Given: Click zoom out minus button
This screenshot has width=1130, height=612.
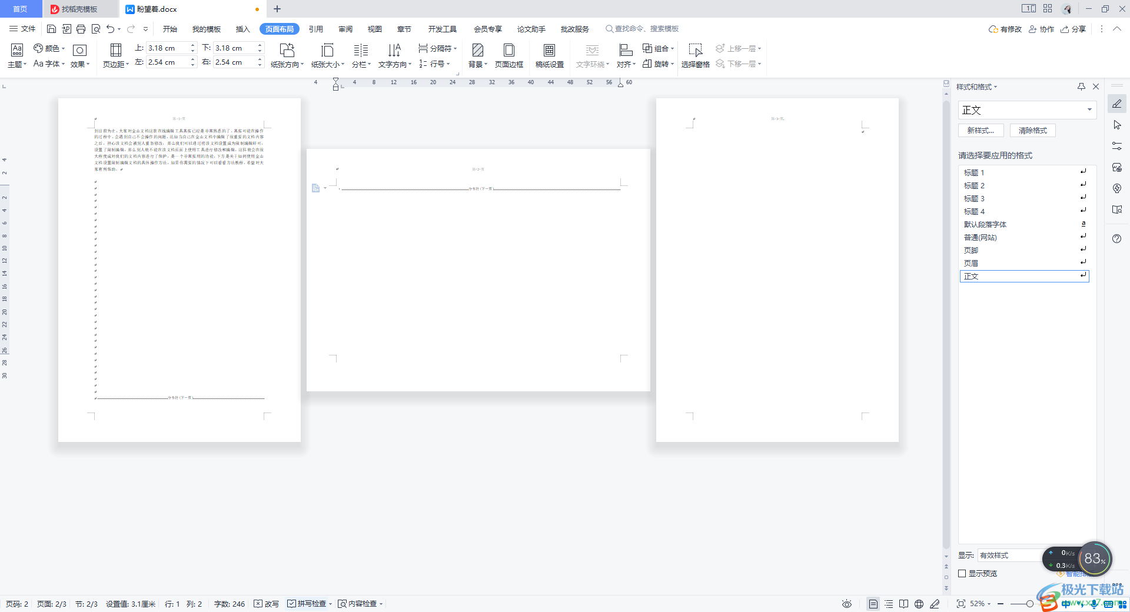Looking at the screenshot, I should (x=1001, y=604).
